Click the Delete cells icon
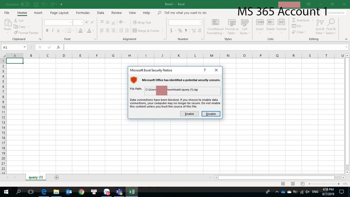Screen dimensions: 350x197 pos(270,22)
